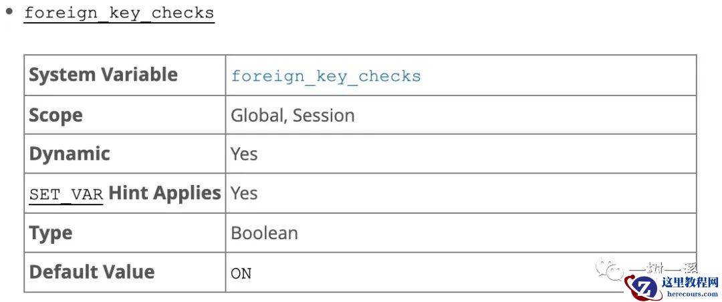Click the ON default value
The width and height of the screenshot is (722, 302).
tap(241, 273)
